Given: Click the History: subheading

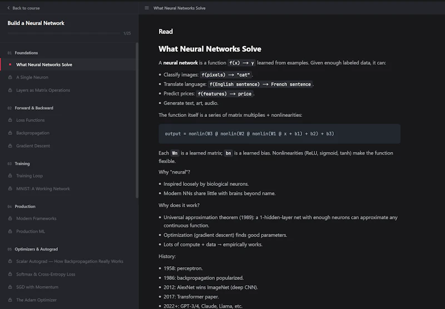Looking at the screenshot, I should click(167, 257).
